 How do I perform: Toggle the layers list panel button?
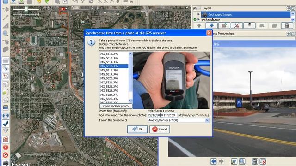(6, 60)
